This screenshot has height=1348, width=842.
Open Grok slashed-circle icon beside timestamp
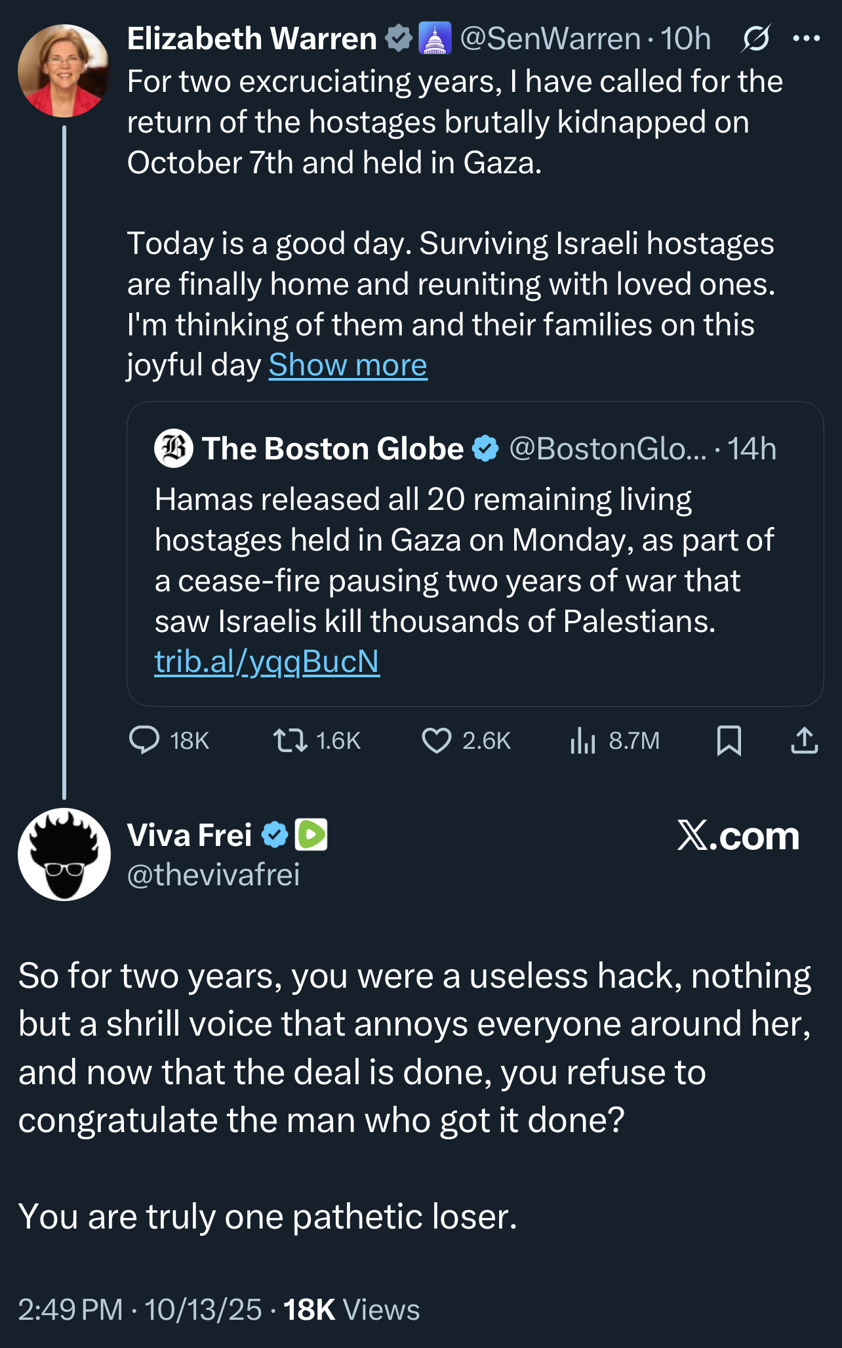click(x=755, y=39)
